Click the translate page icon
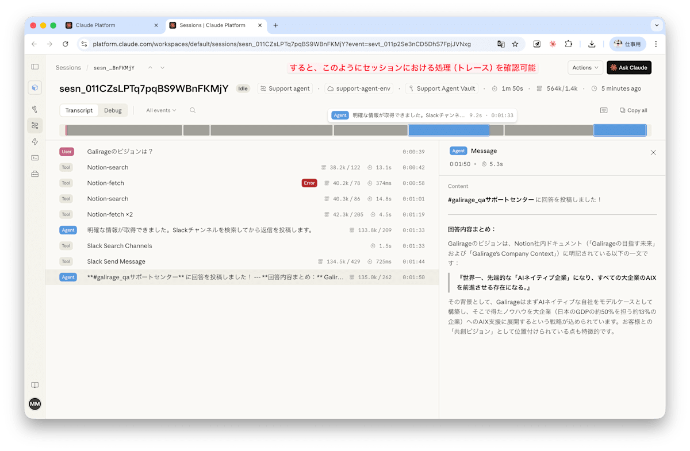The image size is (690, 451). [x=501, y=44]
